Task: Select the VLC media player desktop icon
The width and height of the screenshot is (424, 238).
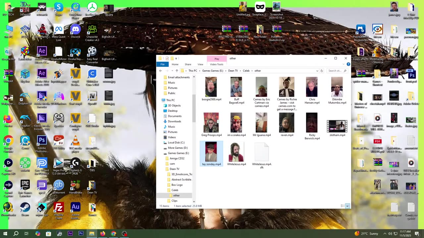Action: click(x=76, y=144)
